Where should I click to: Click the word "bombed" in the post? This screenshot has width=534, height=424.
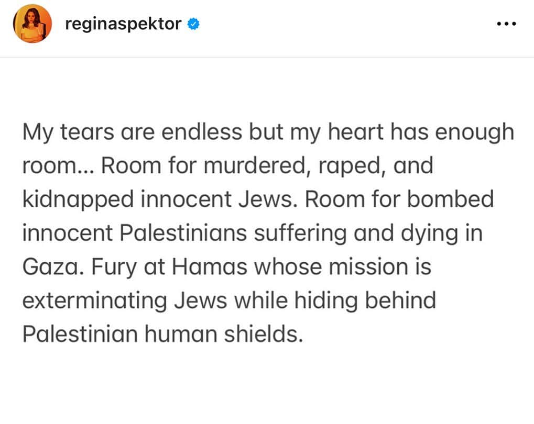(x=450, y=199)
